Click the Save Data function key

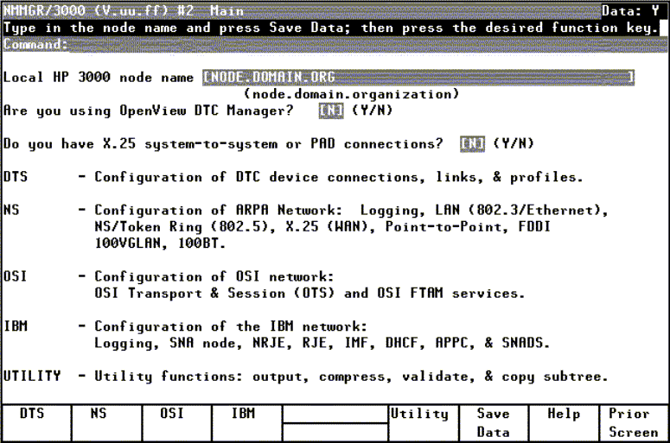pyautogui.click(x=494, y=422)
